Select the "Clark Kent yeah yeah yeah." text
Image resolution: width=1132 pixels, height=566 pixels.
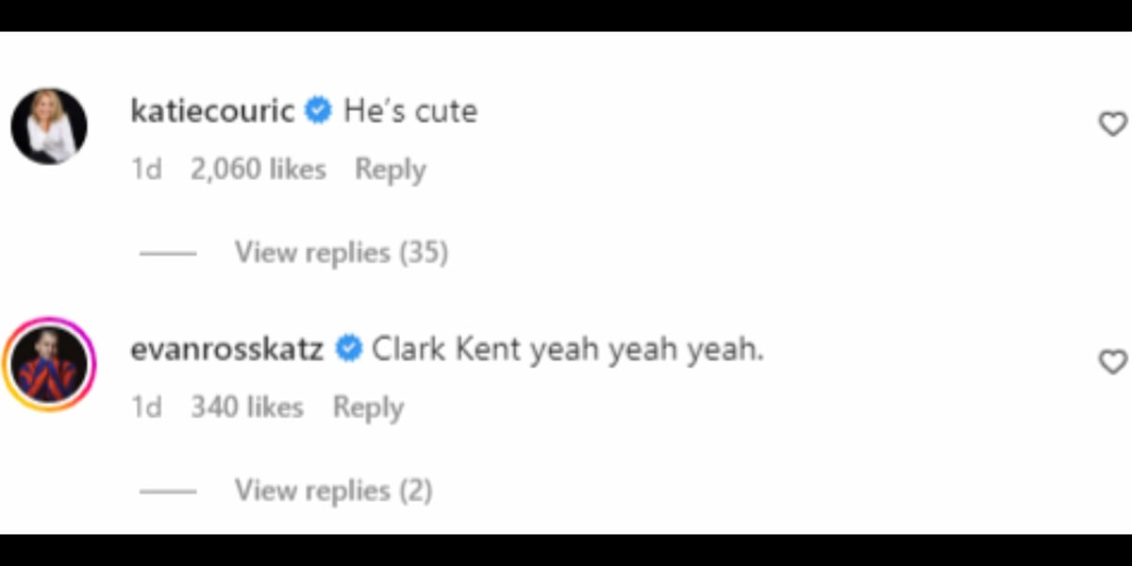coord(568,350)
